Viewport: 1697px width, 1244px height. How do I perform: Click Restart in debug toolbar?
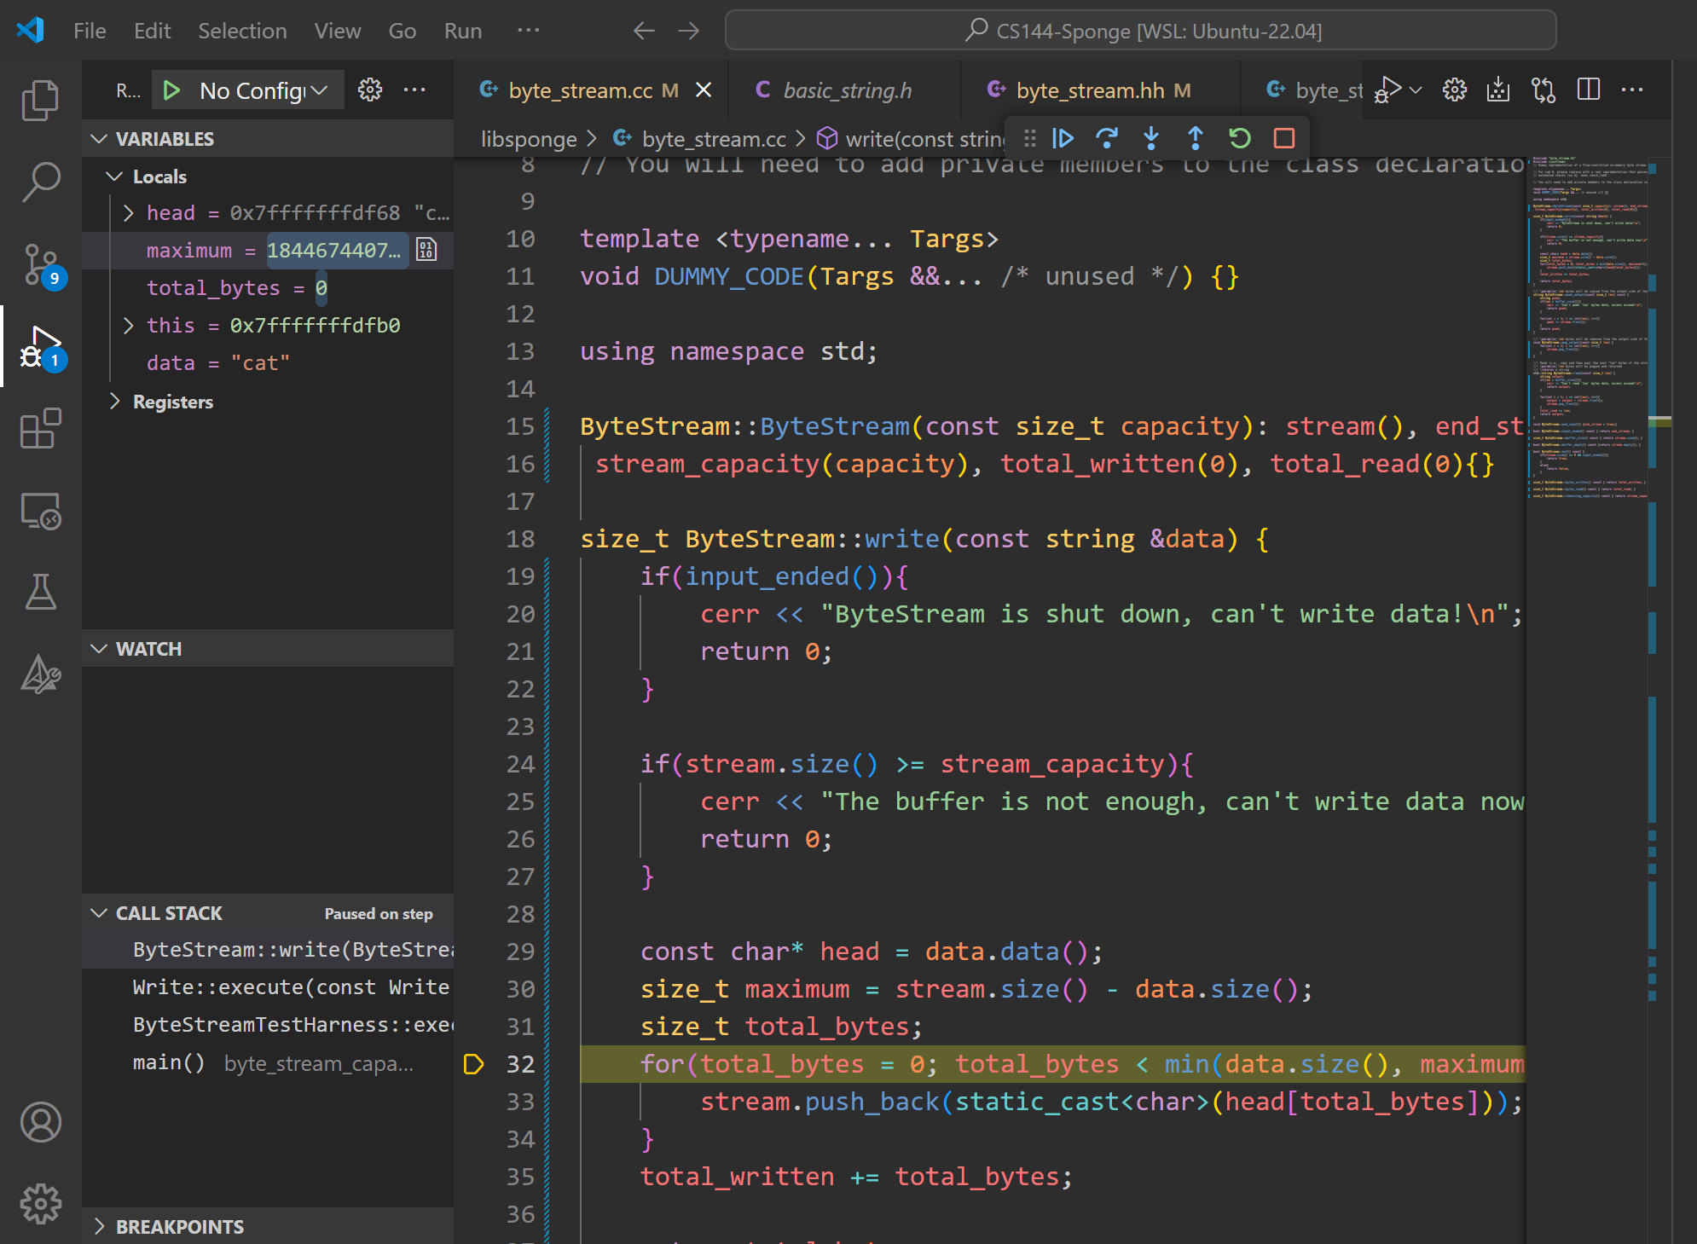click(1240, 138)
